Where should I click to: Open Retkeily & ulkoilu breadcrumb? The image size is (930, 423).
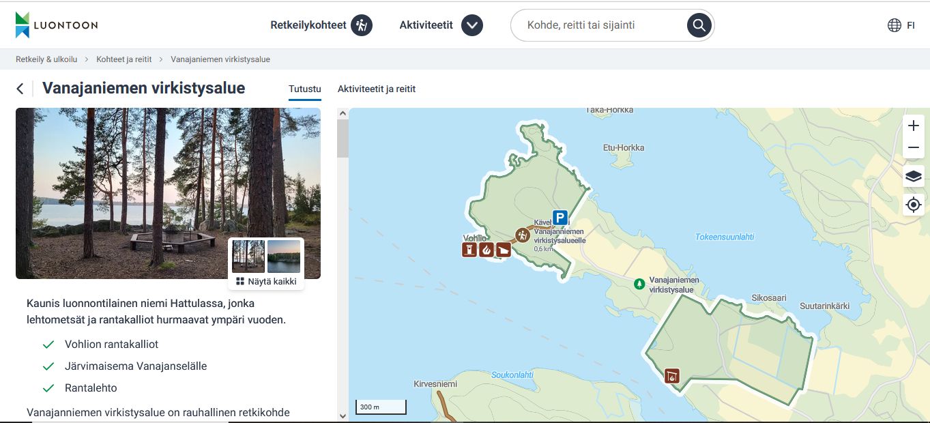tap(45, 59)
